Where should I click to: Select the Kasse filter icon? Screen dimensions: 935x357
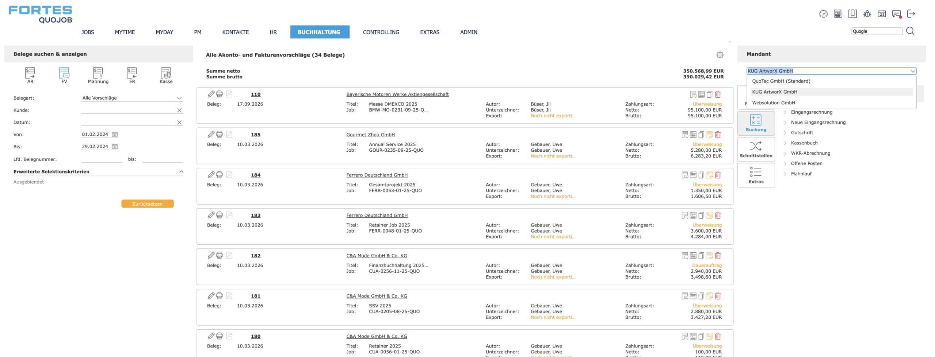tap(165, 75)
